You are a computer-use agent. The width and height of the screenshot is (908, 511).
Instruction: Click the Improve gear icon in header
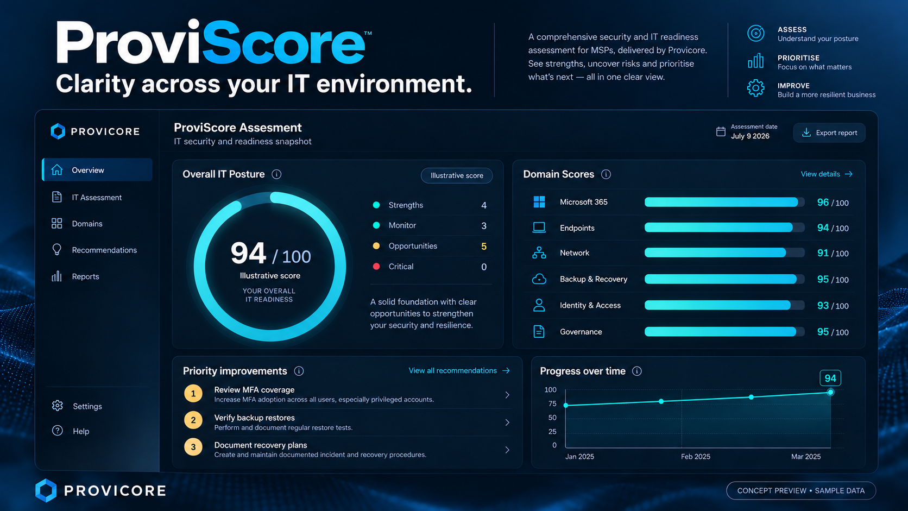point(755,88)
